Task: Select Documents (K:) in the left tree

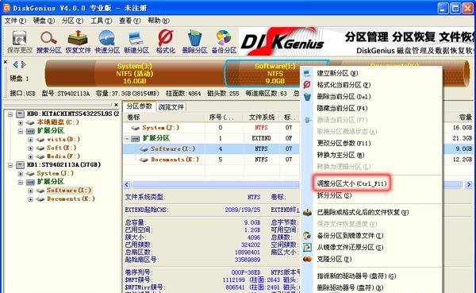Action: pyautogui.click(x=71, y=199)
